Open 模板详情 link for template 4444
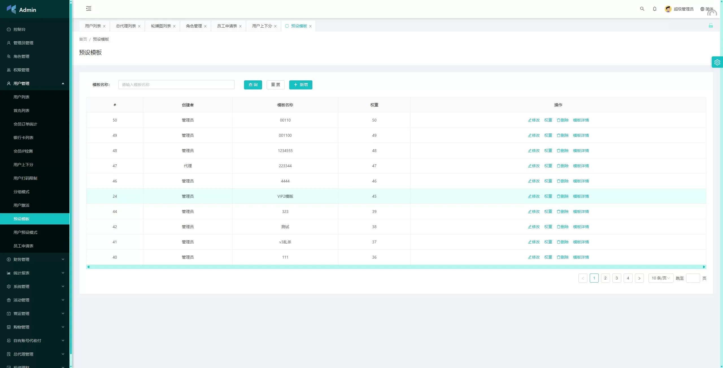The width and height of the screenshot is (723, 368). tap(581, 181)
